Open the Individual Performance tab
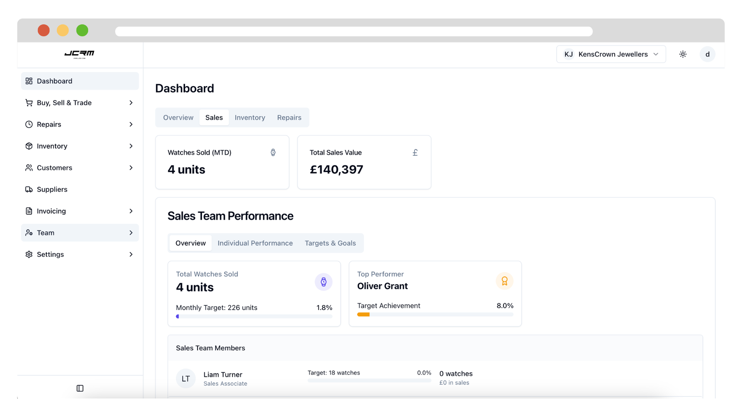 (255, 243)
